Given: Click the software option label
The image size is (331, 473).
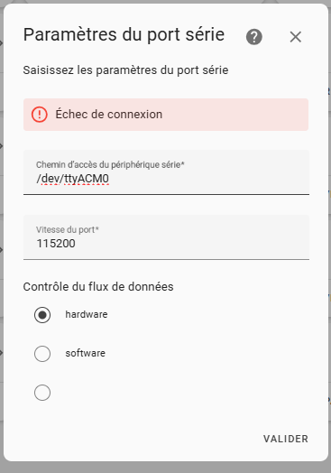Looking at the screenshot, I should click(86, 353).
